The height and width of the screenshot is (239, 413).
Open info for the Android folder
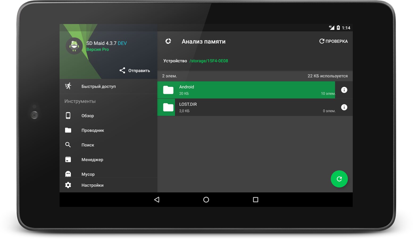[344, 90]
